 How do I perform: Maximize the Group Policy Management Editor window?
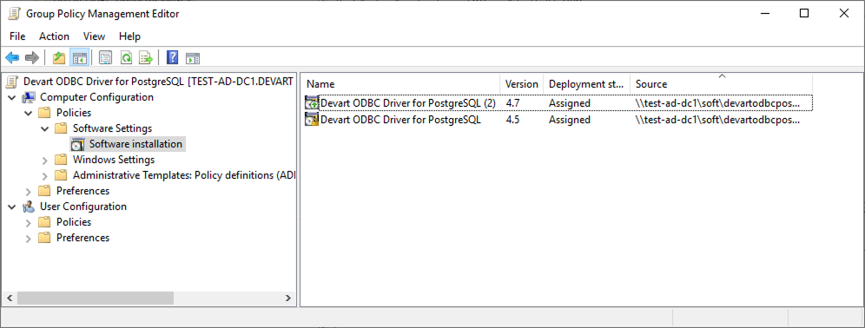tap(804, 14)
